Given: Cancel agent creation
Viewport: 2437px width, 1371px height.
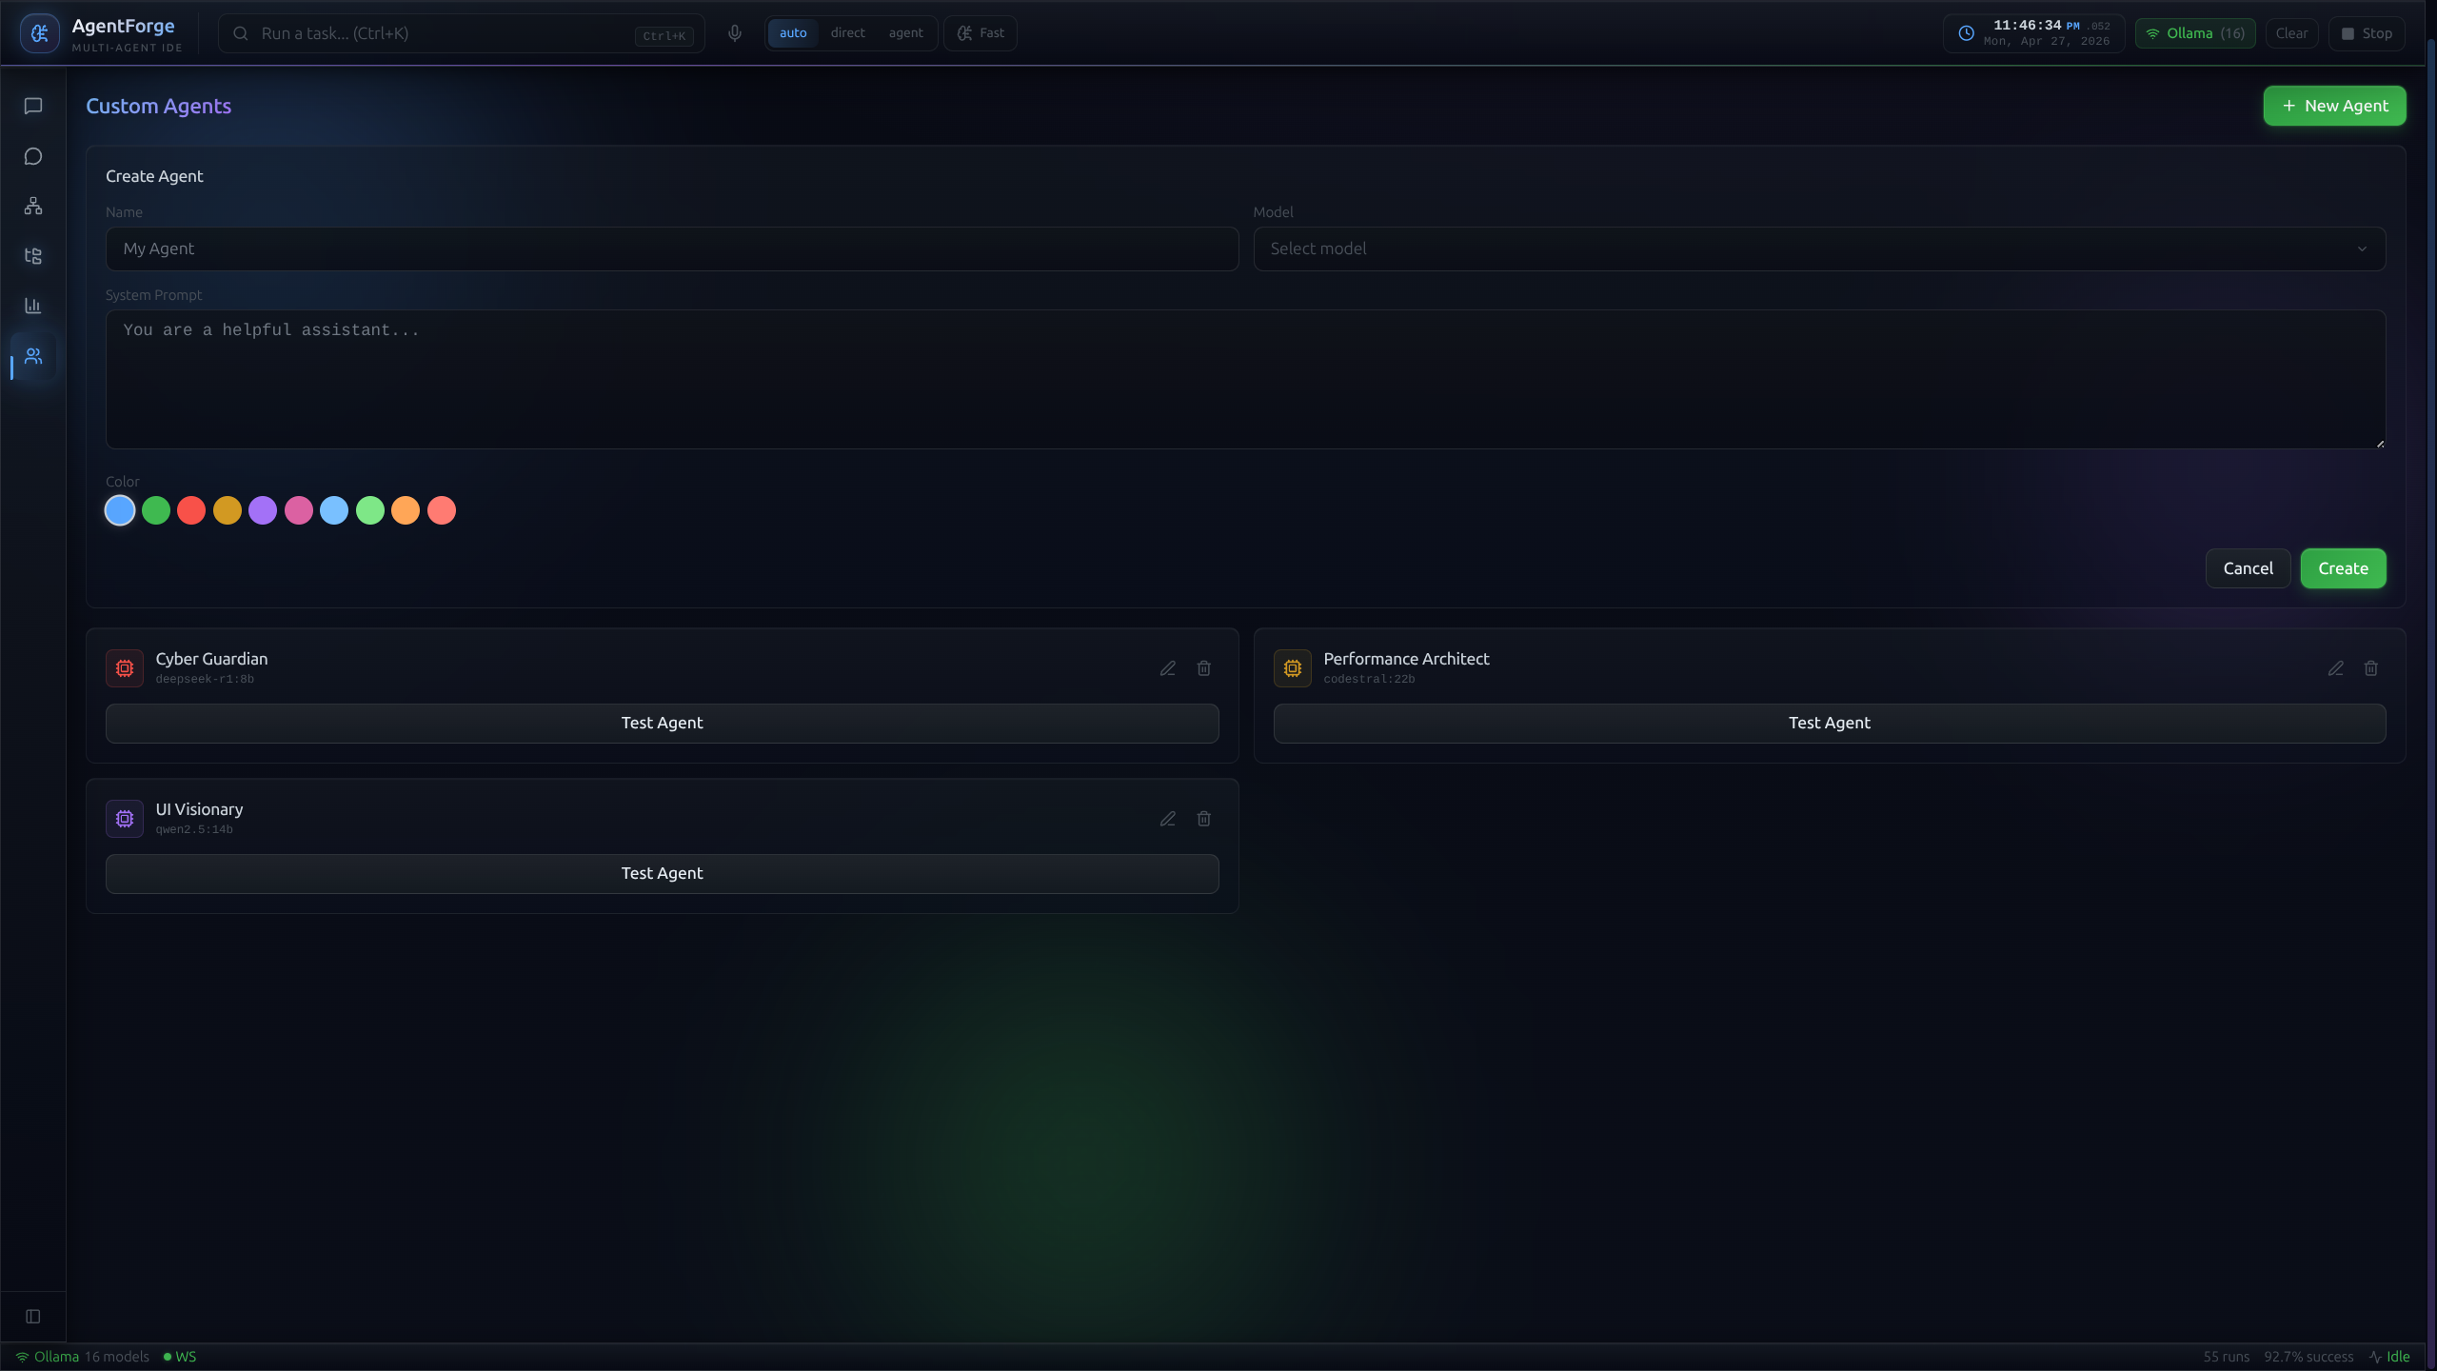Looking at the screenshot, I should point(2248,568).
